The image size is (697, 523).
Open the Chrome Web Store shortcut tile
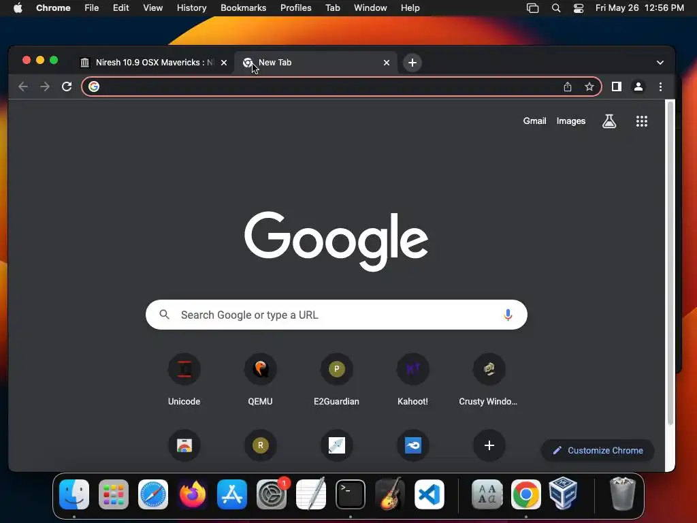pos(184,445)
